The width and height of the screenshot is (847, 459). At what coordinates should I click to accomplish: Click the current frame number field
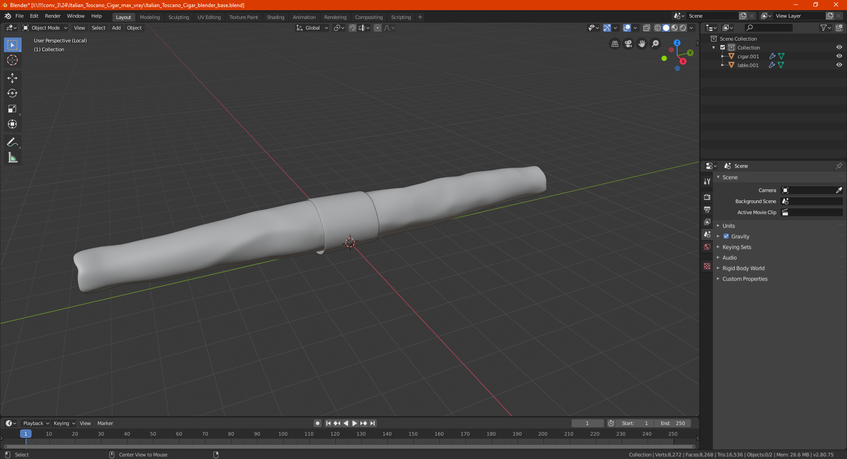pos(587,423)
